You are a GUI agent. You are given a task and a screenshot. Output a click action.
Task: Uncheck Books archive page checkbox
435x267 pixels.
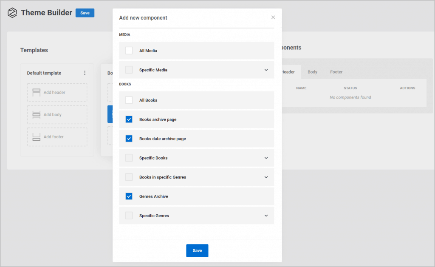[x=129, y=119]
